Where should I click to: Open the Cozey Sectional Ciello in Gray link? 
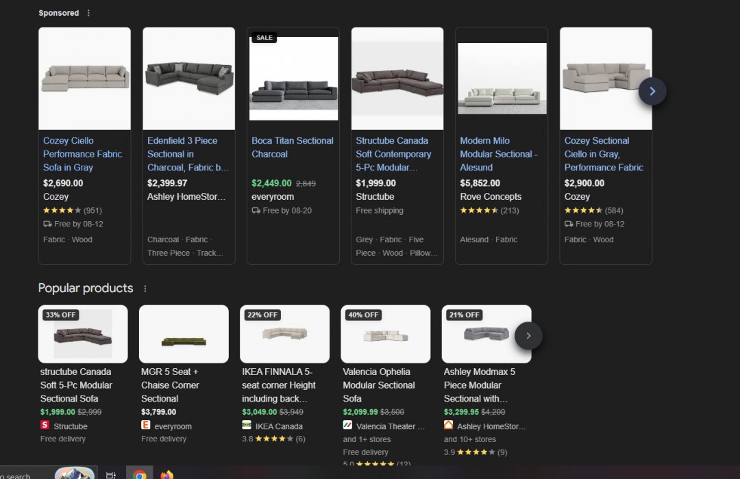point(604,154)
